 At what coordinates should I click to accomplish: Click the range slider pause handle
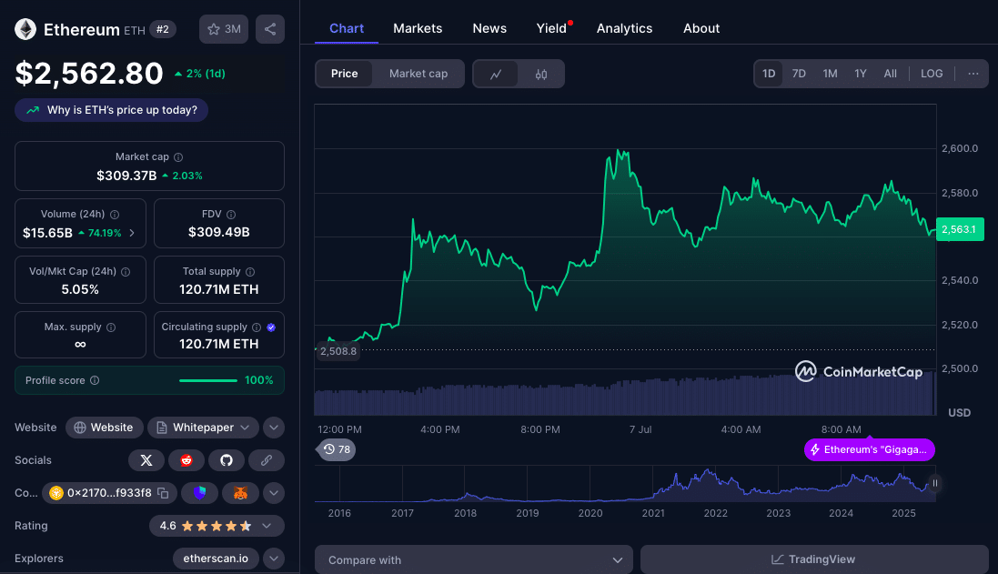coord(934,483)
